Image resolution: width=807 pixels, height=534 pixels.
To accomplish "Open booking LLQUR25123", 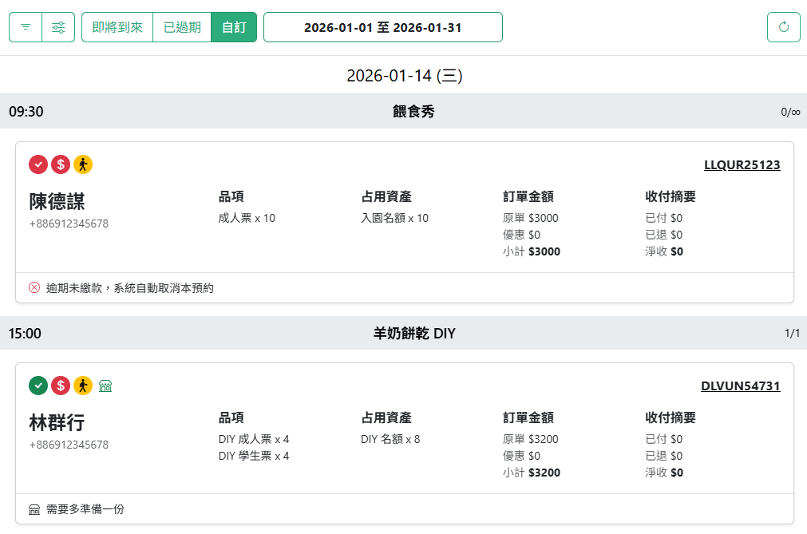I will (x=742, y=164).
